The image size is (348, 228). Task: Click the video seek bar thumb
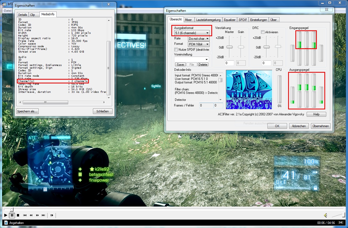click(12, 209)
